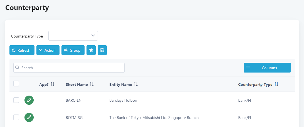
Task: Click into the Search field
Action: [x=69, y=68]
